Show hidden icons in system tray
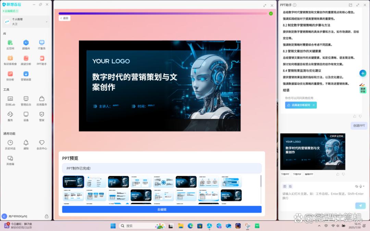 [x=319, y=226]
